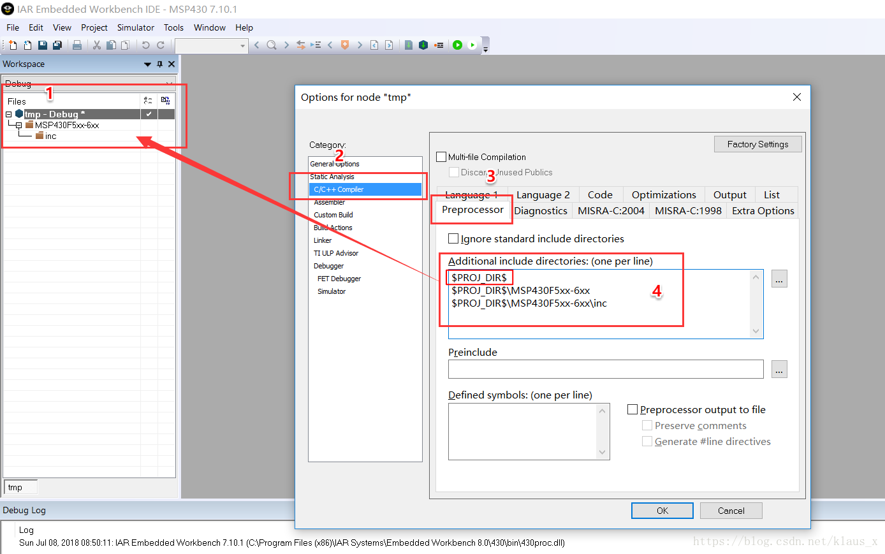Screen dimensions: 885x554
Task: Create a new document via toolbar icon
Action: point(13,45)
